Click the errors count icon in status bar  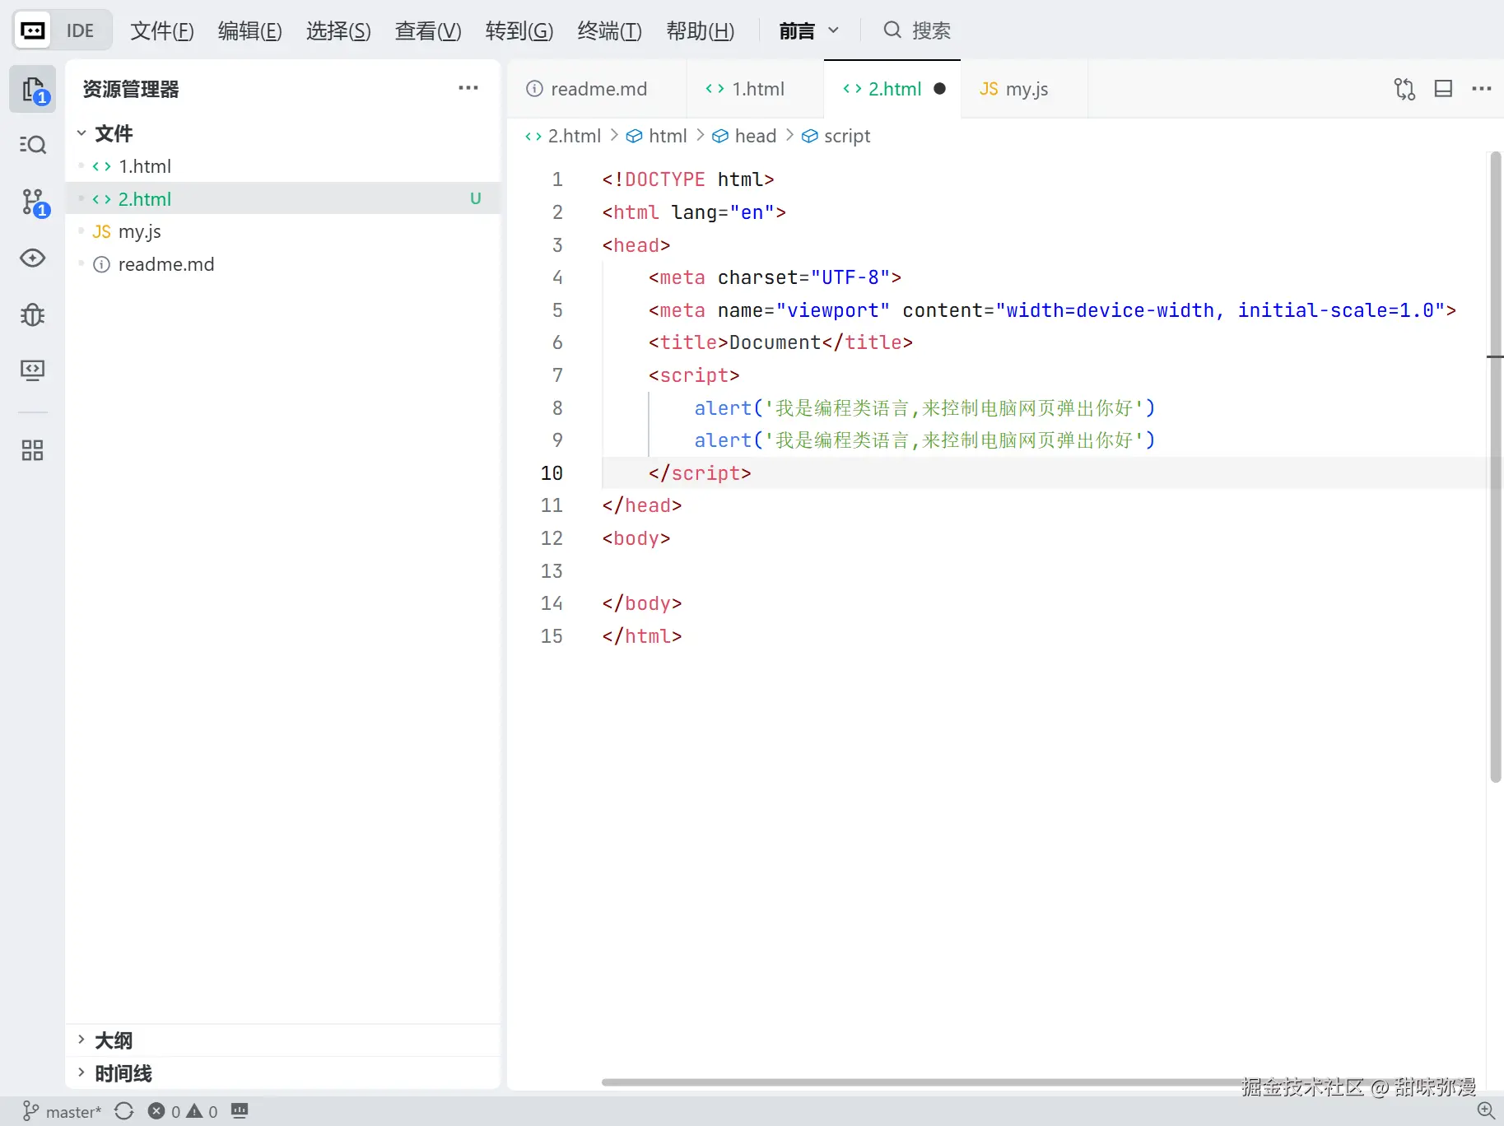156,1111
